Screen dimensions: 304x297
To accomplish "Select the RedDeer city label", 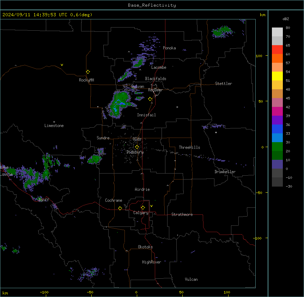I will pos(155,90).
